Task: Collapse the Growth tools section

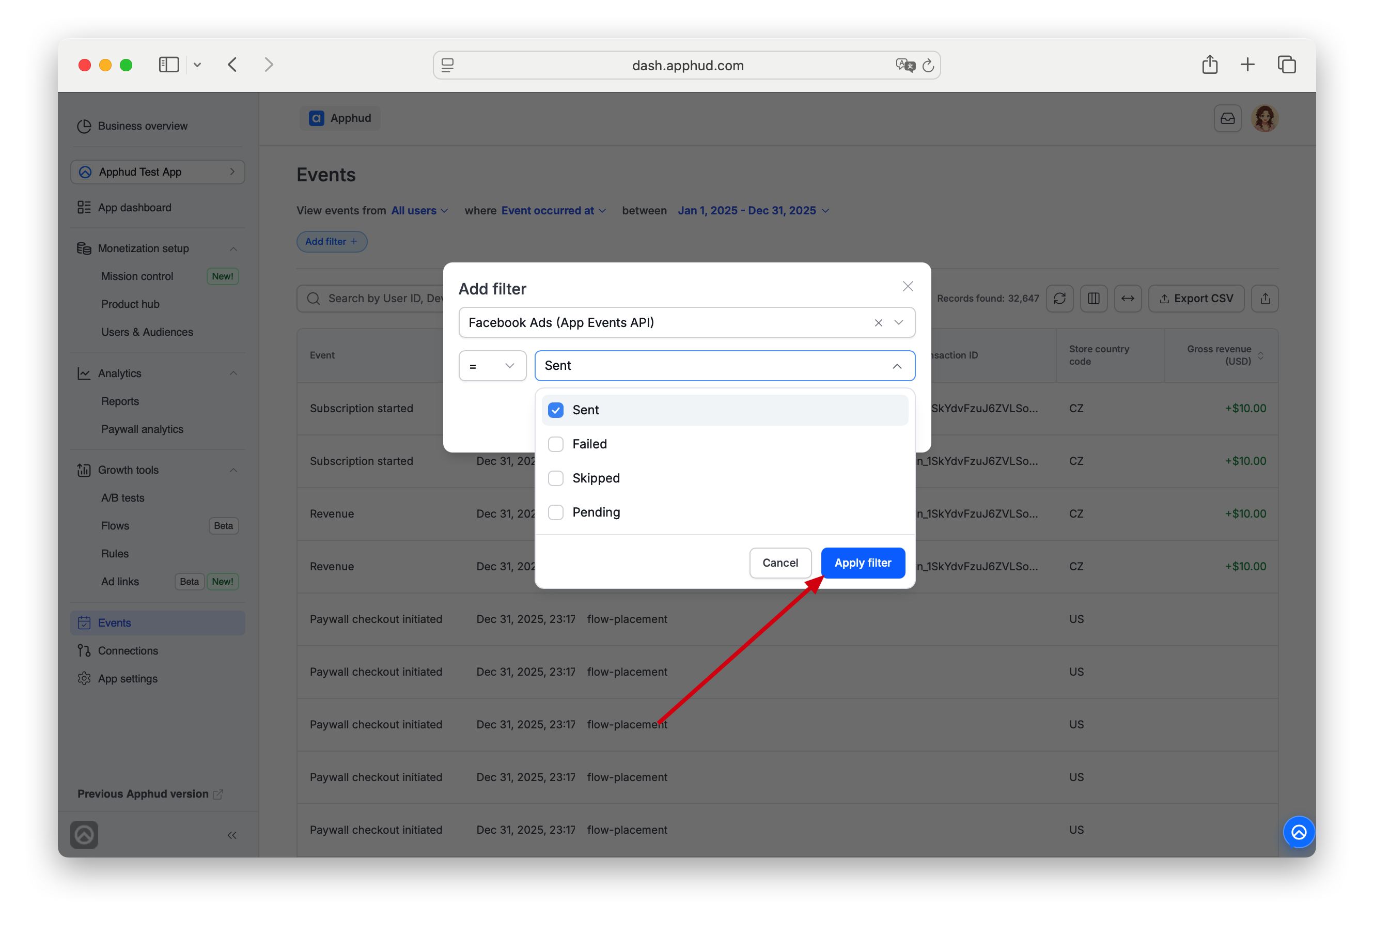Action: (233, 470)
